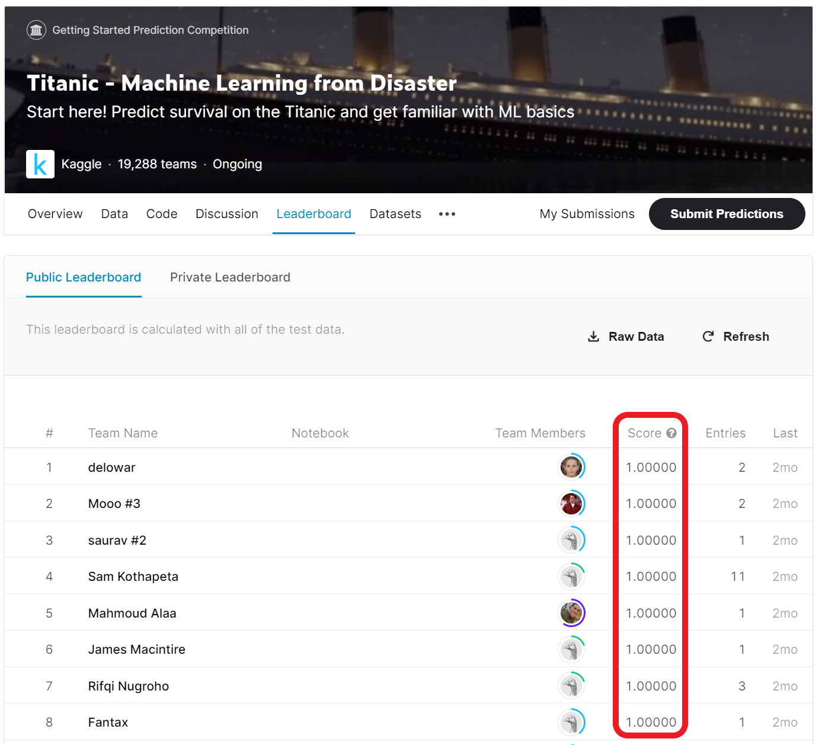Select the Public Leaderboard tab

[84, 277]
